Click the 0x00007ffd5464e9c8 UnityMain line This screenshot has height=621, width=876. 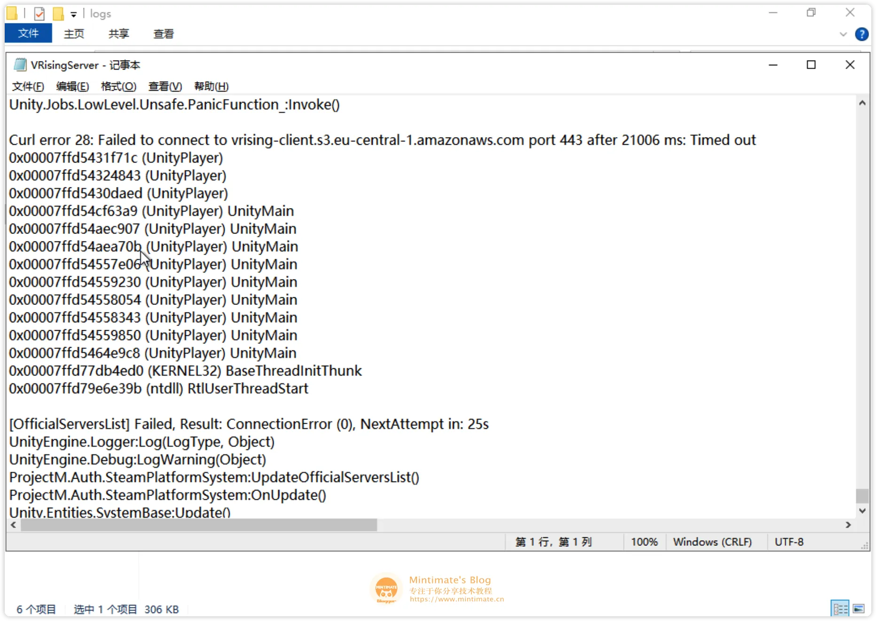click(152, 353)
